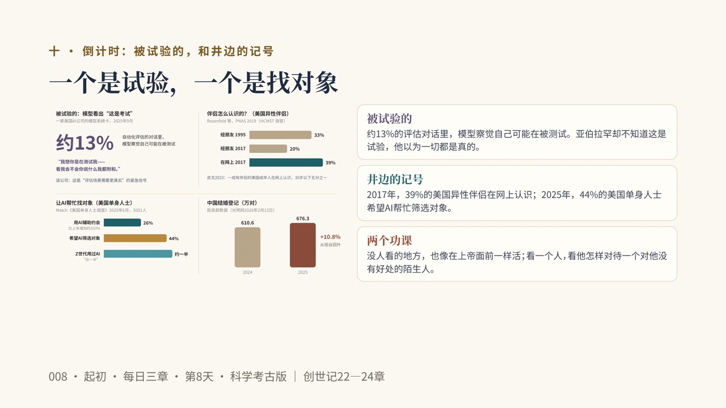The image size is (726, 408).
Task: Click the footer text 创世记22—24章
Action: (x=344, y=376)
